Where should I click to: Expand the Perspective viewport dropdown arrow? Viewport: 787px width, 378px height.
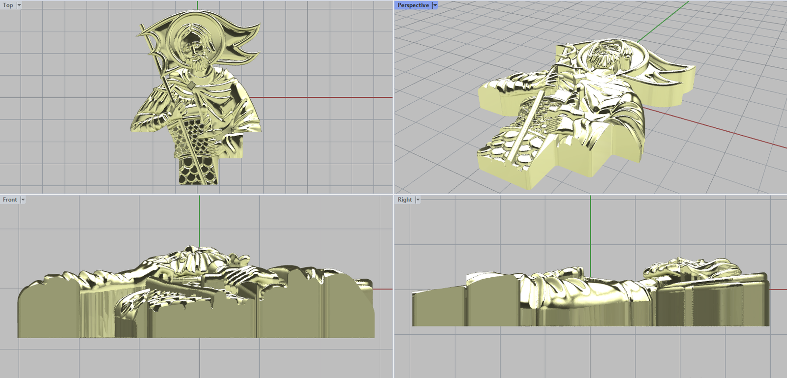pos(435,5)
